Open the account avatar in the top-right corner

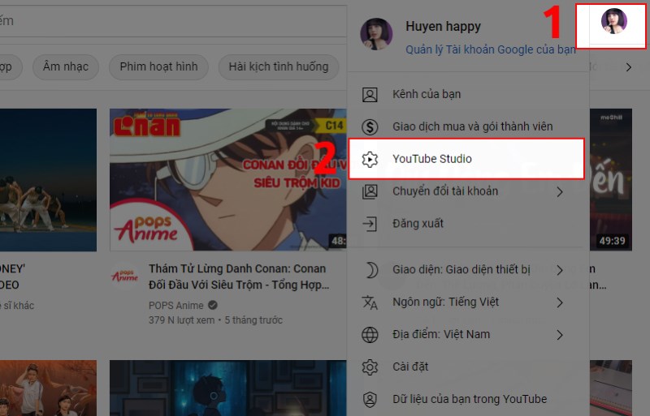(614, 21)
